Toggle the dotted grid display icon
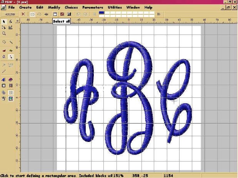The width and height of the screenshot is (238, 178). (11, 92)
